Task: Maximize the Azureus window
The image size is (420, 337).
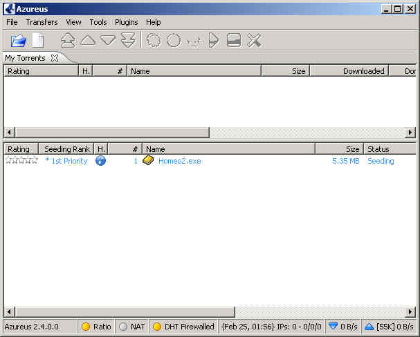Action: point(397,9)
